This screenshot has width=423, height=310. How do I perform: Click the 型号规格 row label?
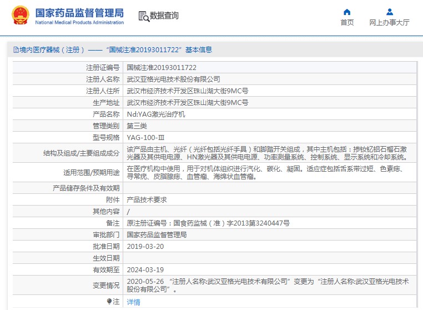pos(106,138)
